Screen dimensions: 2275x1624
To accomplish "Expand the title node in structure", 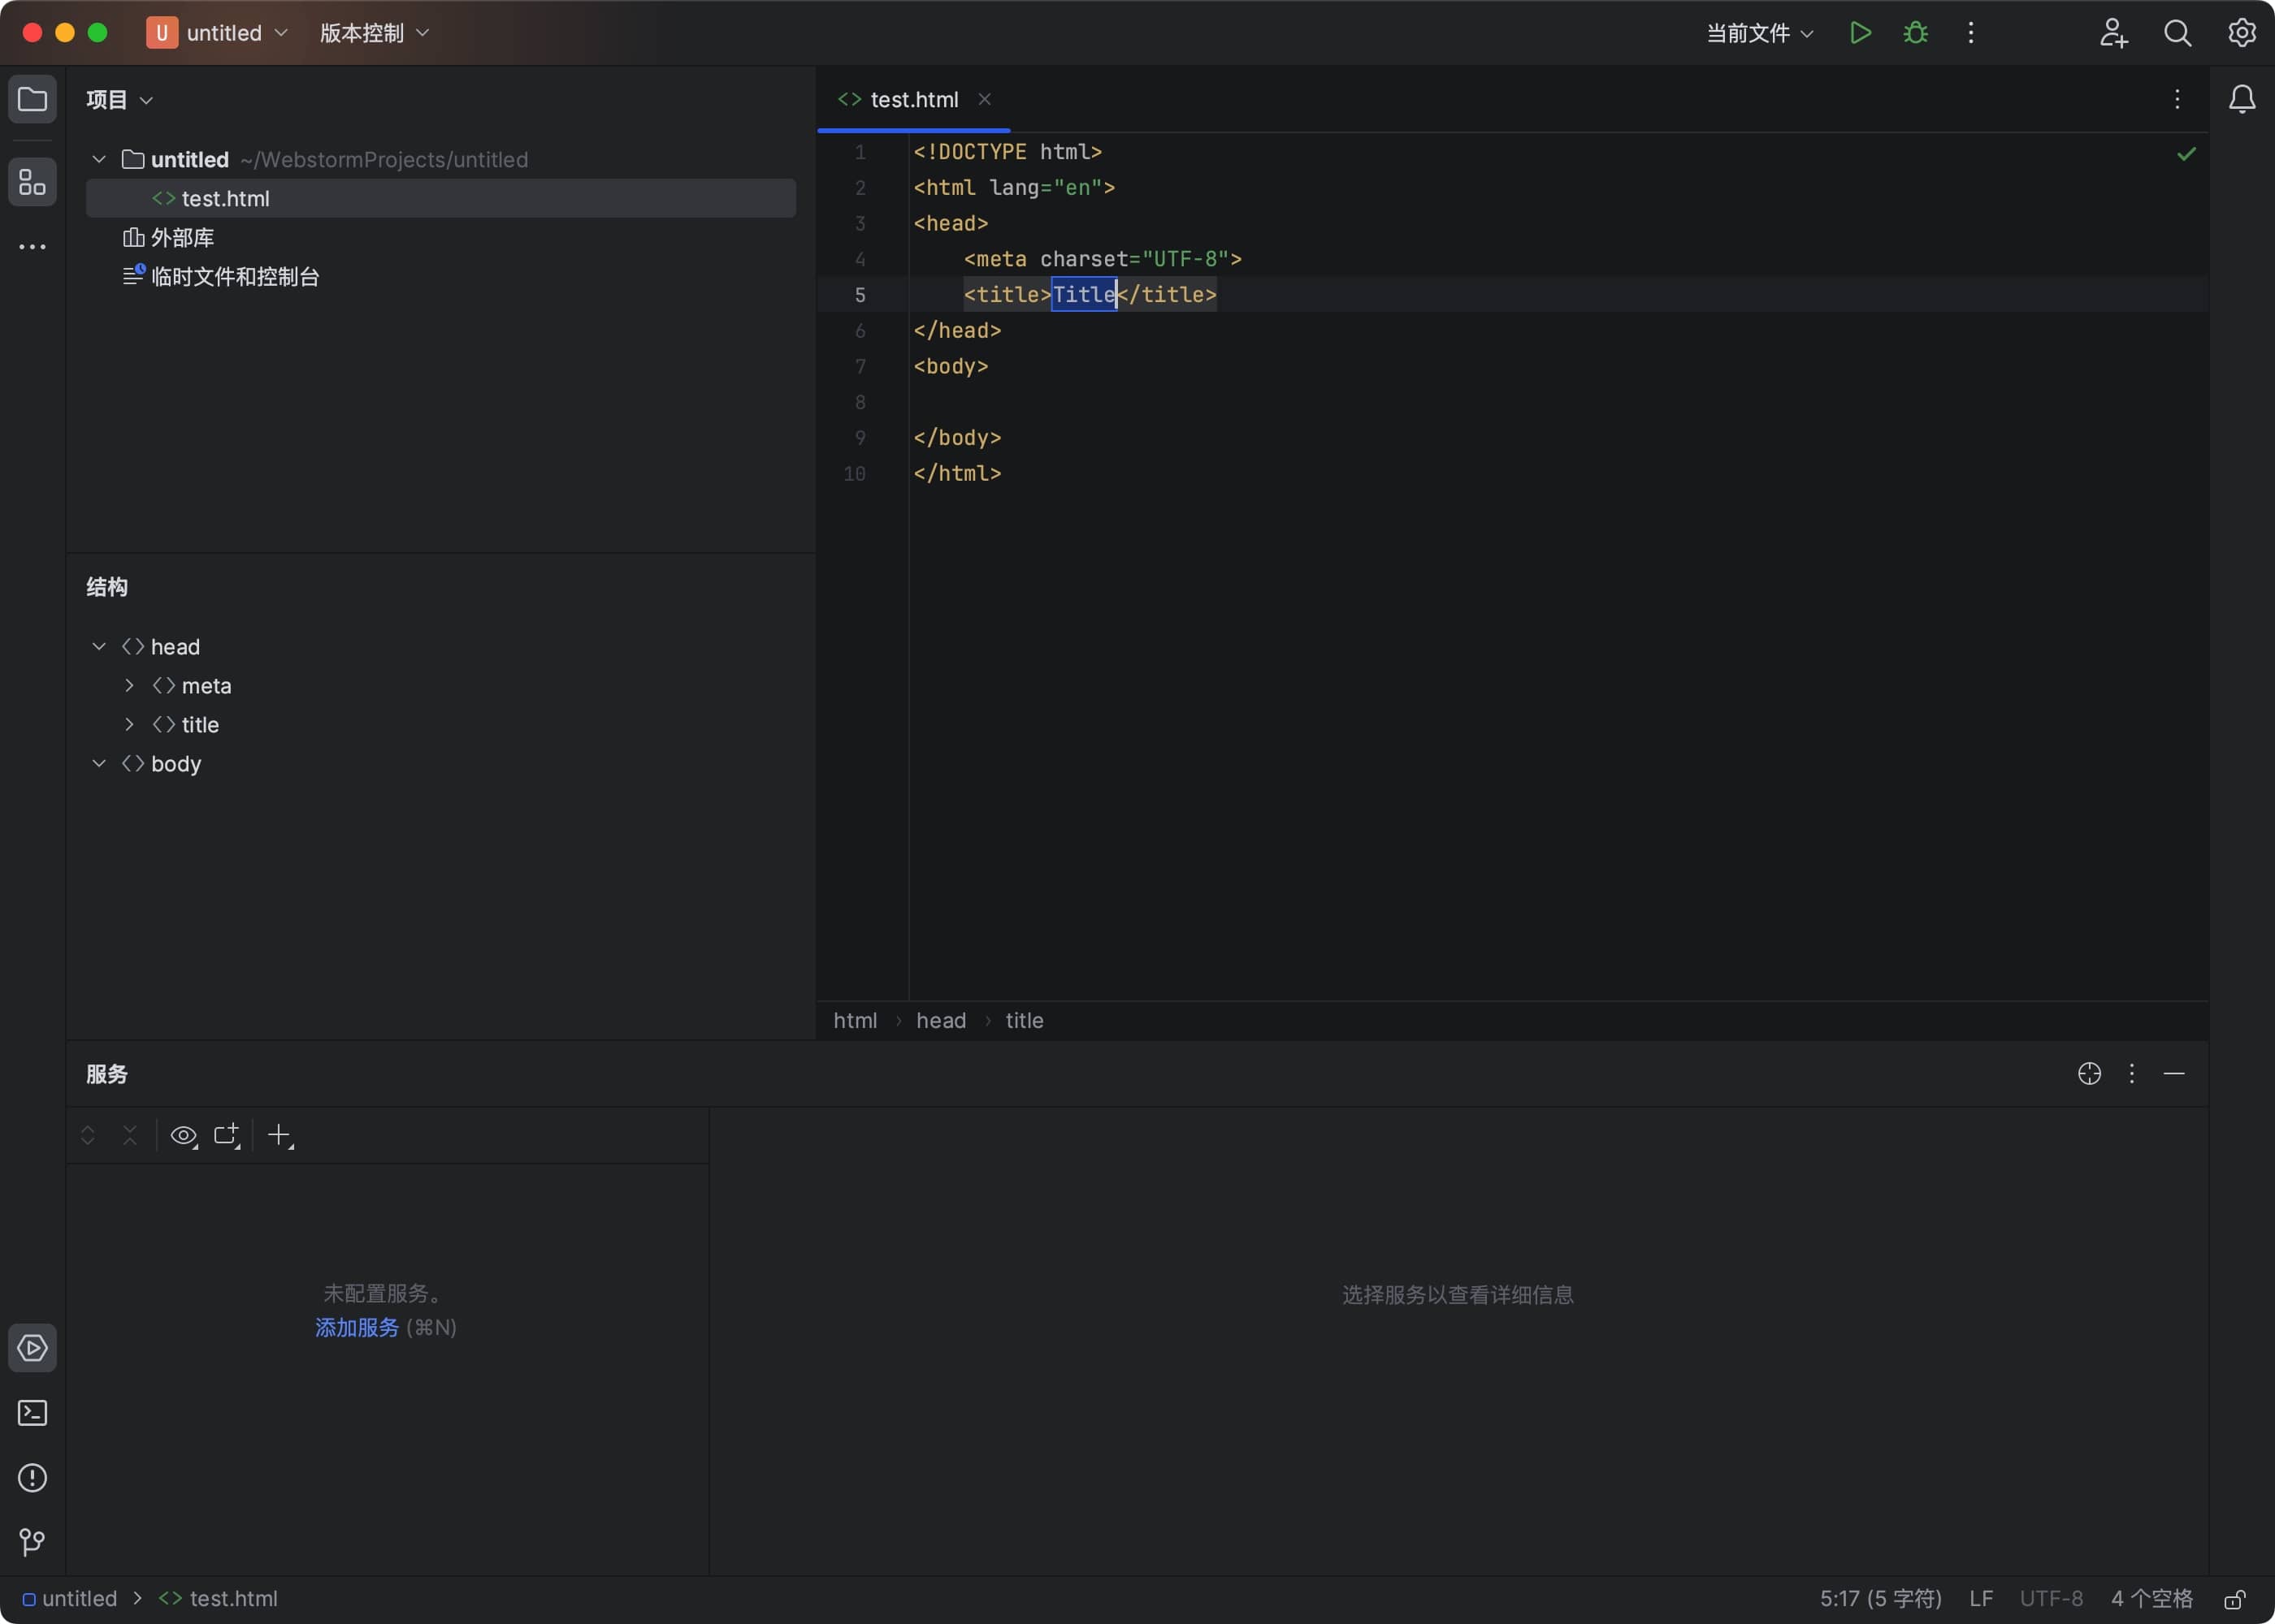I will pos(129,725).
